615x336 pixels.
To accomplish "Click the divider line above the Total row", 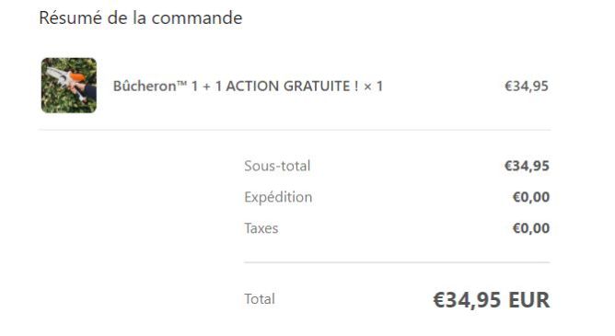I will tap(397, 262).
